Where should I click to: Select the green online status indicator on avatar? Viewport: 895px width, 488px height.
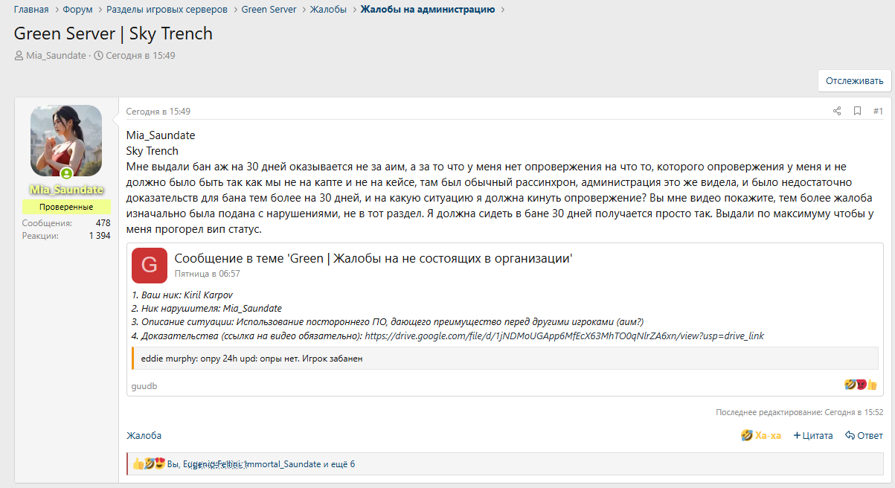(x=66, y=173)
